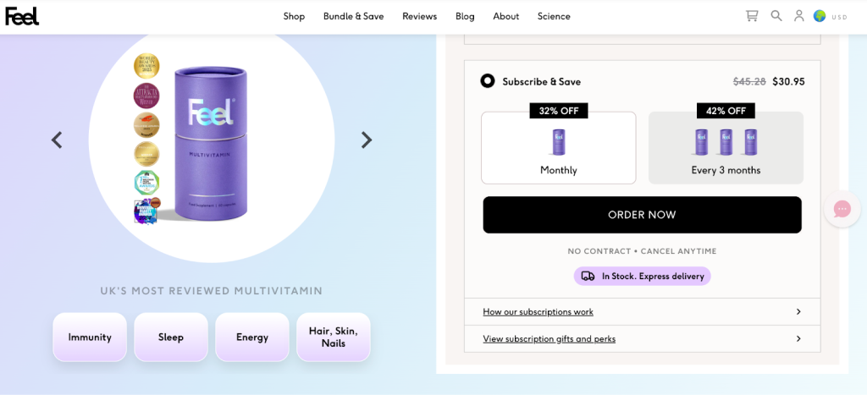This screenshot has height=395, width=867.
Task: Expand View subscription gifts and perks chevron
Action: pos(798,338)
